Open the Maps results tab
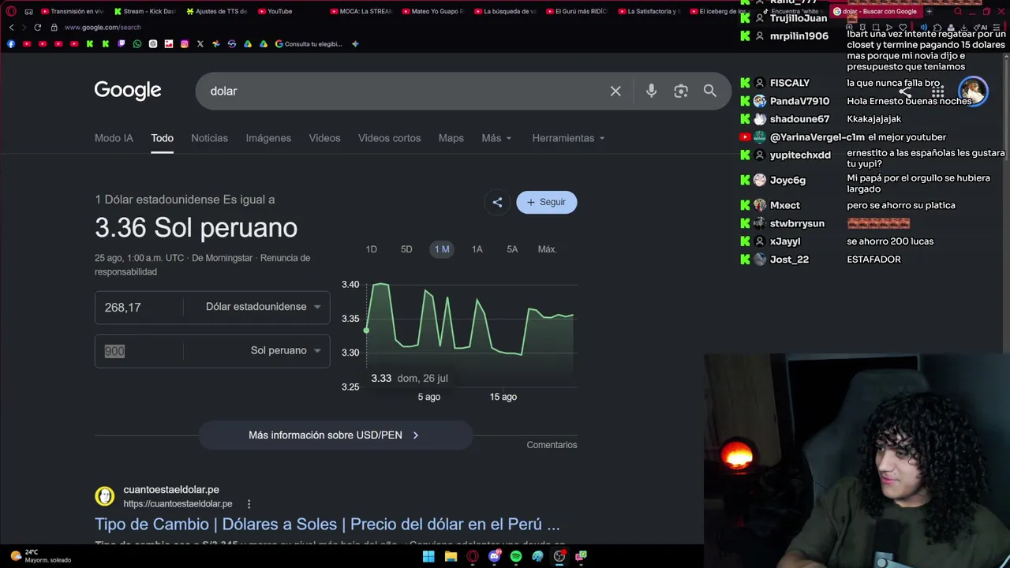Image resolution: width=1010 pixels, height=568 pixels. tap(451, 138)
